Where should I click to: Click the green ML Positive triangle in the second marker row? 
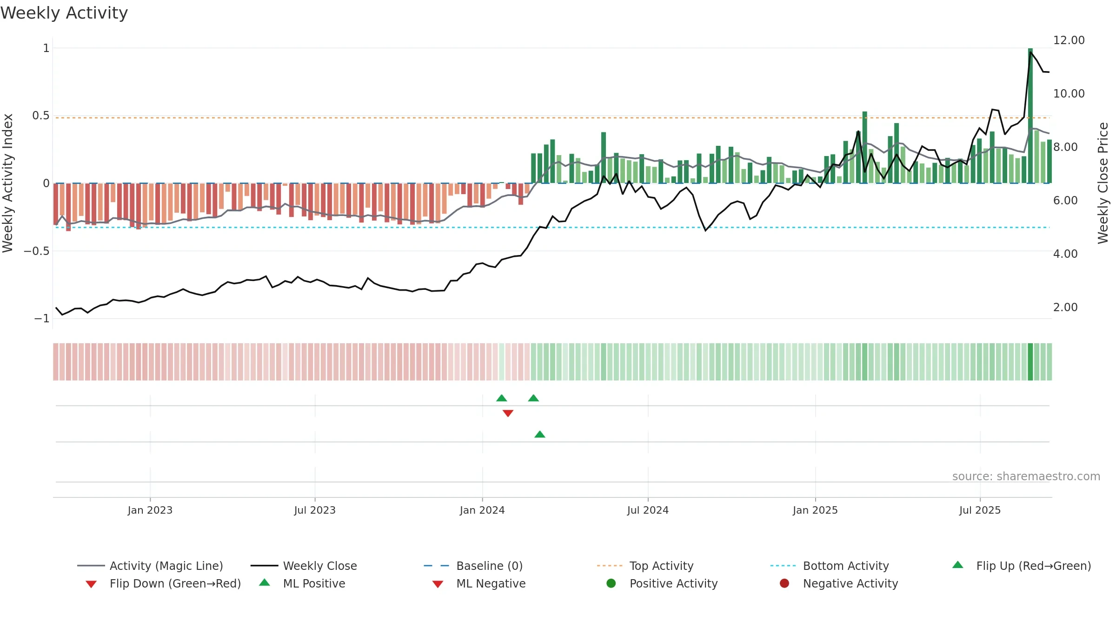tap(539, 434)
